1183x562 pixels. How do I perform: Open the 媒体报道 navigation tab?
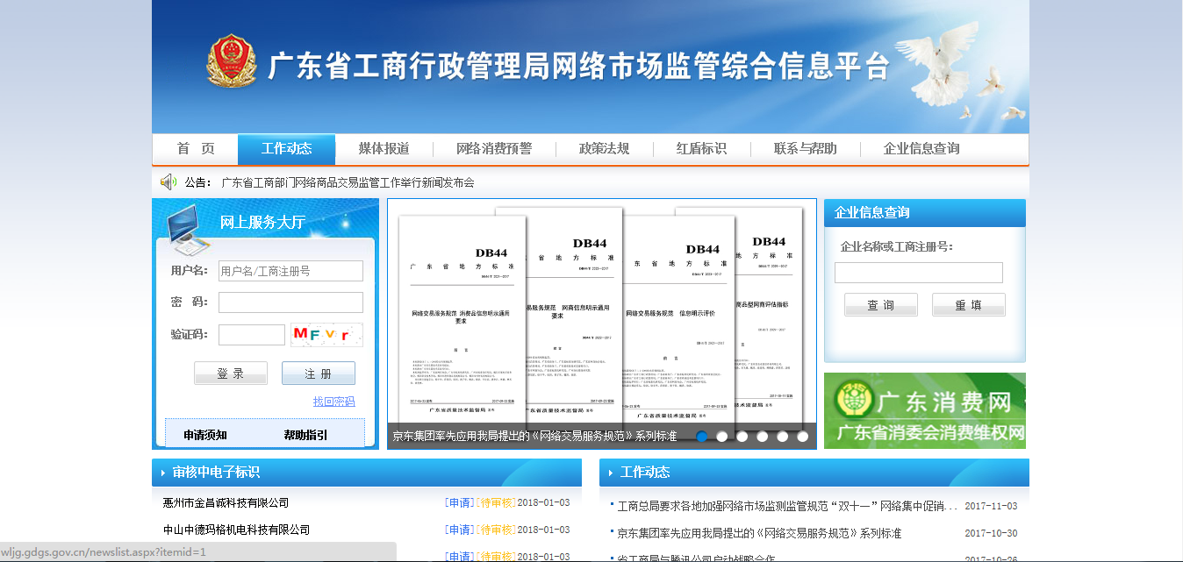(384, 149)
